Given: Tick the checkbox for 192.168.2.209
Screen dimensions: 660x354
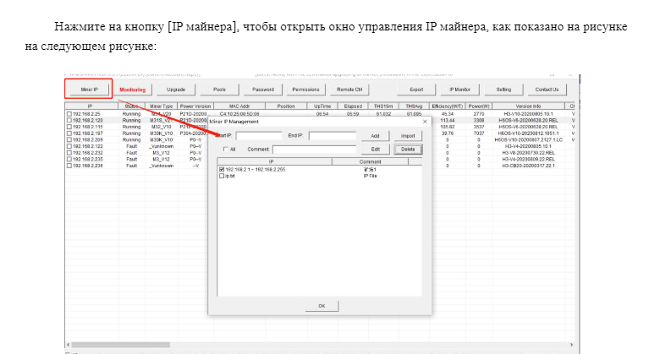Looking at the screenshot, I should point(69,140).
